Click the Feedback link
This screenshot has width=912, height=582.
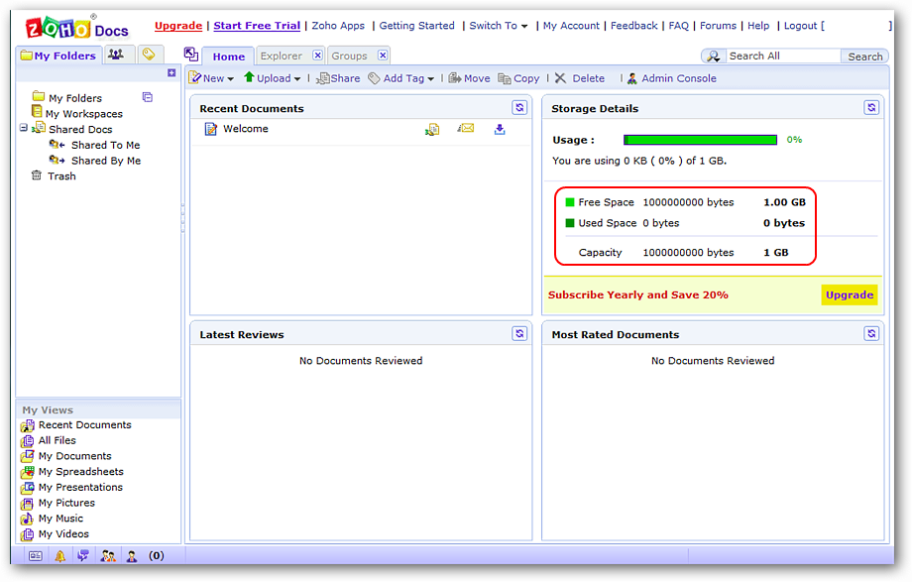click(634, 26)
